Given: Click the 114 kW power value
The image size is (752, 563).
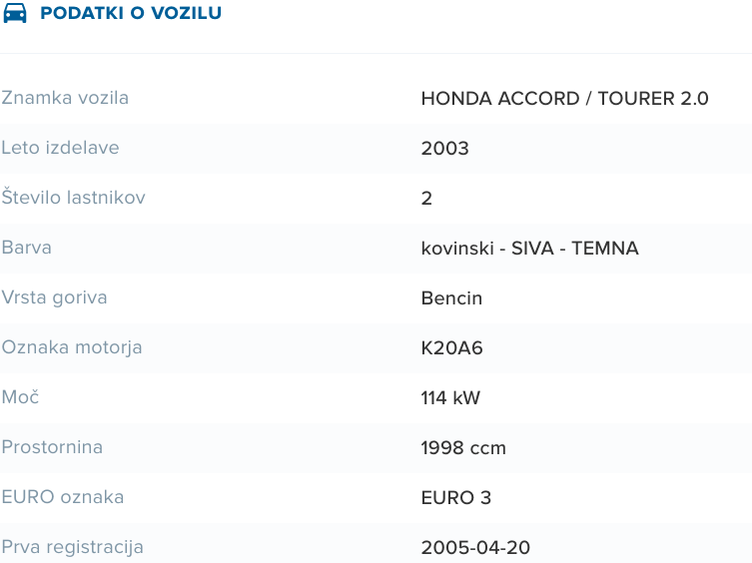Looking at the screenshot, I should (x=450, y=397).
